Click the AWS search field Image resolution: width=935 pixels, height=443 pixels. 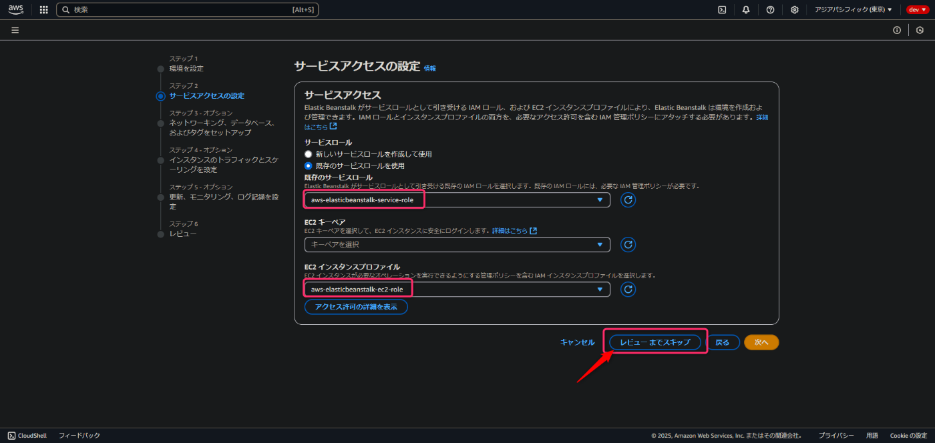(188, 9)
